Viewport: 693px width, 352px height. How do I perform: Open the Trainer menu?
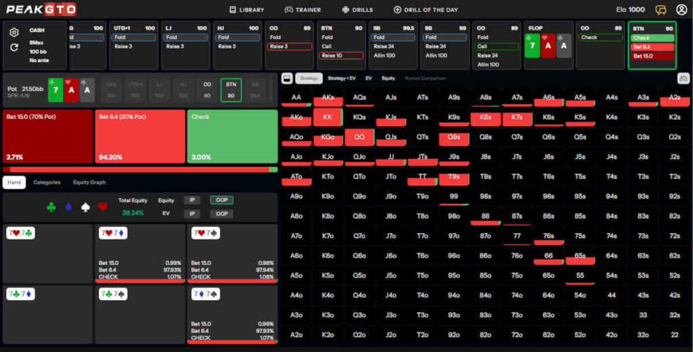[303, 9]
